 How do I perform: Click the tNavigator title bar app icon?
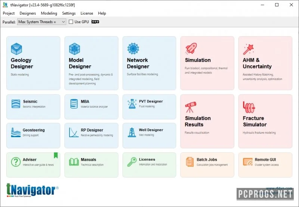tap(5, 5)
